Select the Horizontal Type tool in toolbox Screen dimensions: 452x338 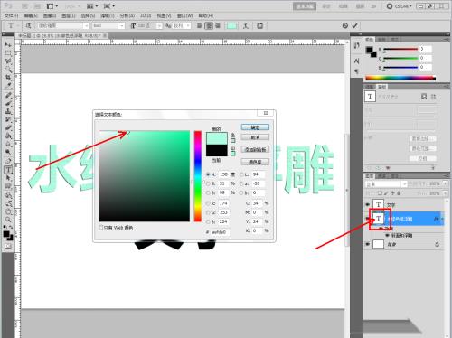(8, 170)
